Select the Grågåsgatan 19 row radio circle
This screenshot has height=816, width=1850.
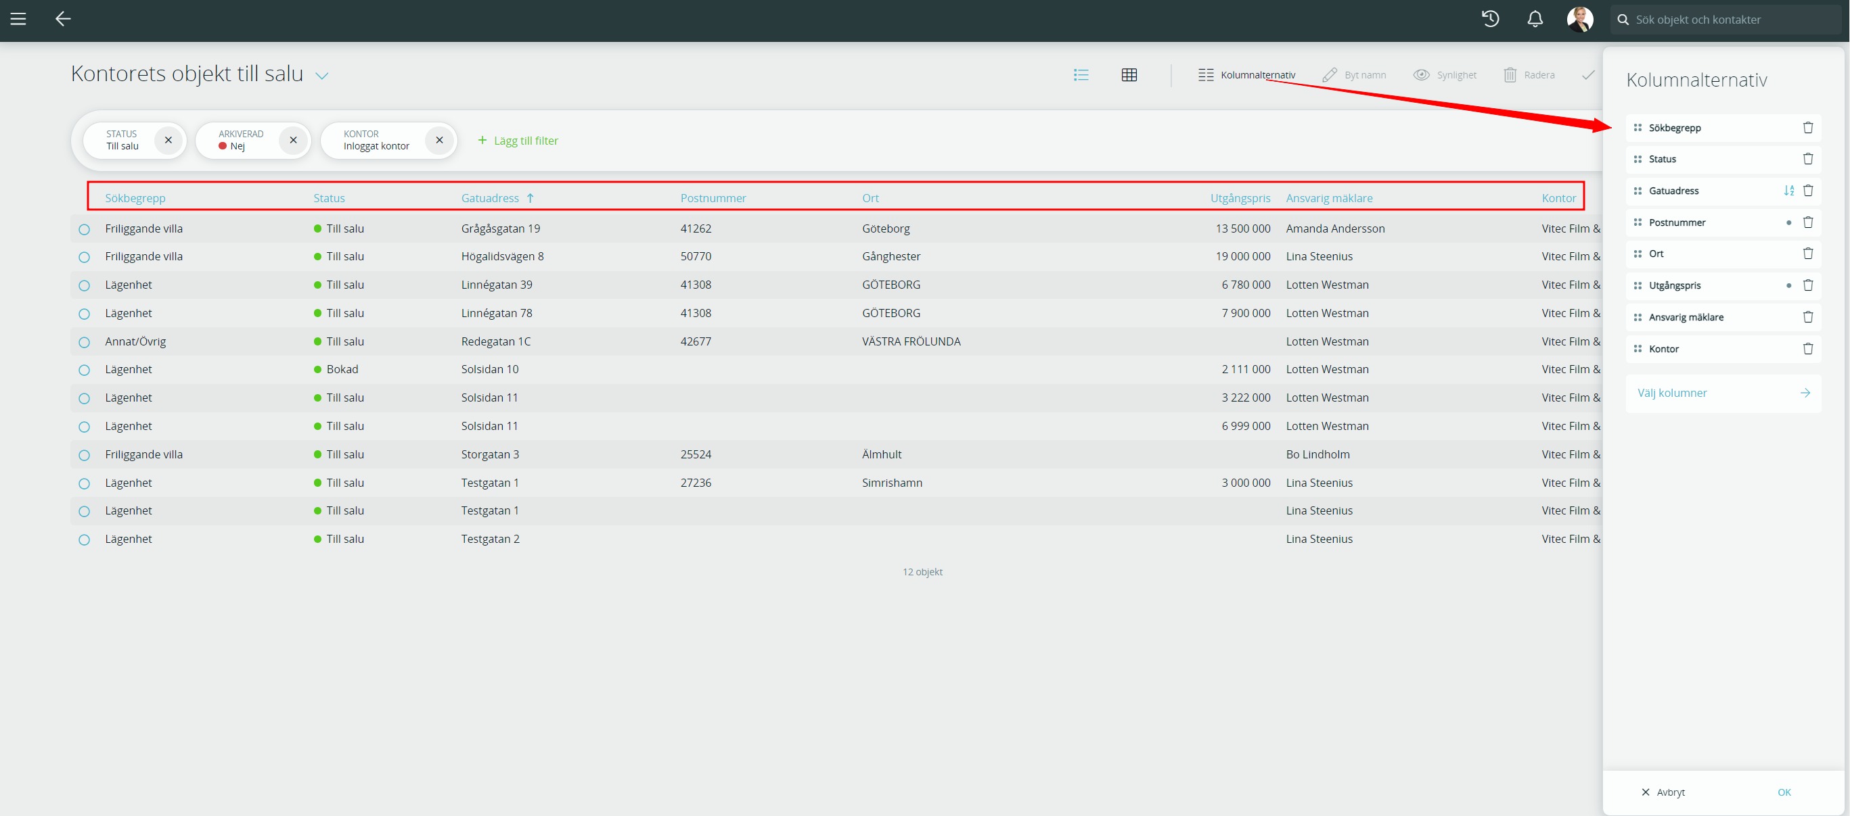[x=84, y=230]
